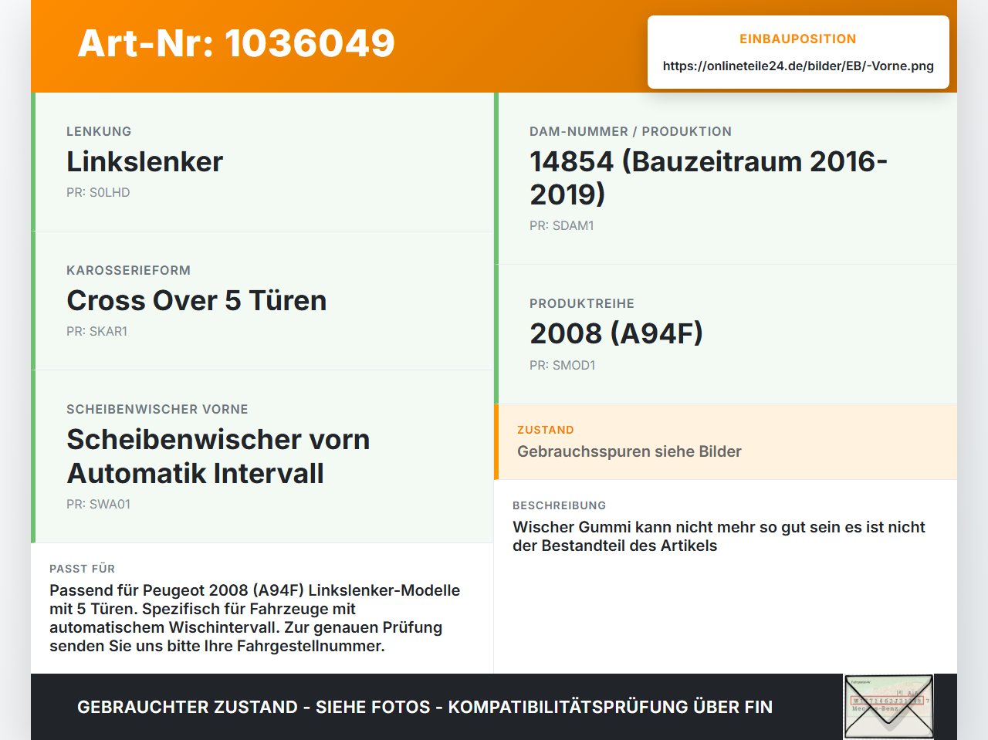Click the PR: SDAM1 code
The height and width of the screenshot is (740, 988).
pyautogui.click(x=561, y=225)
